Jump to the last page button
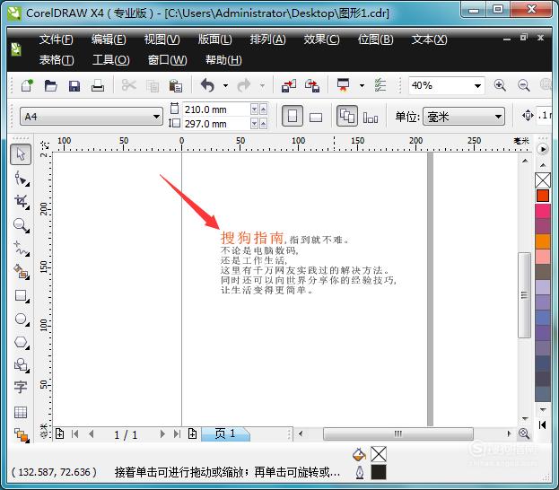The height and width of the screenshot is (490, 559). [x=177, y=434]
